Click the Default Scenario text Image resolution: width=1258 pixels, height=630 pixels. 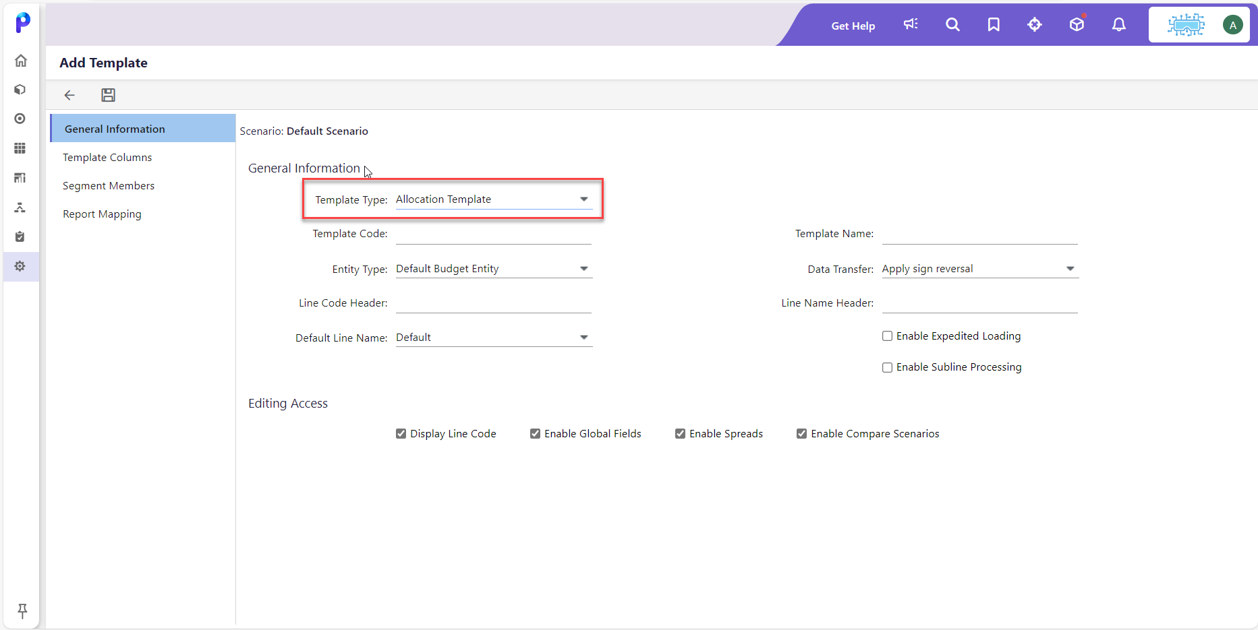[327, 131]
